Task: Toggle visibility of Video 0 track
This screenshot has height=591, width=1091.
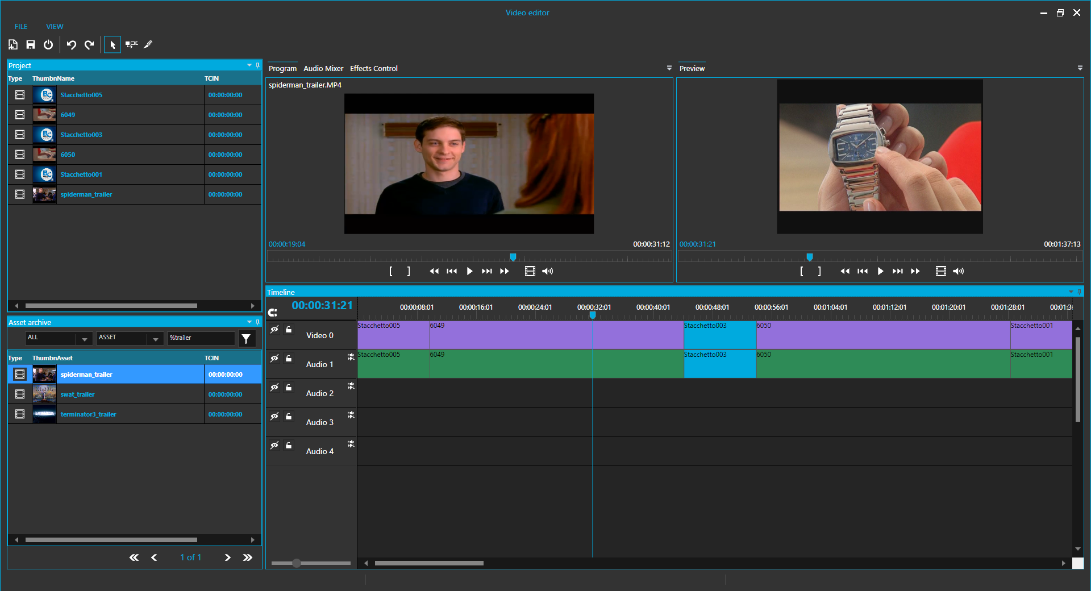Action: tap(274, 329)
